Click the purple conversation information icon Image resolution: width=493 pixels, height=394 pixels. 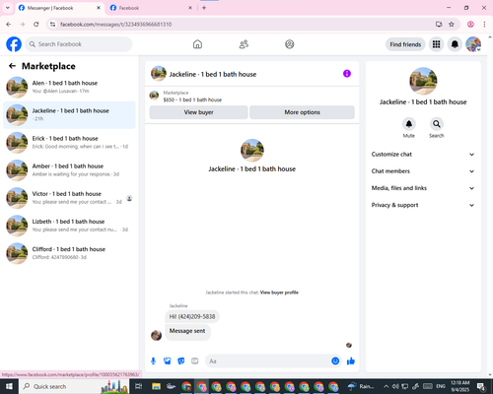tap(347, 74)
